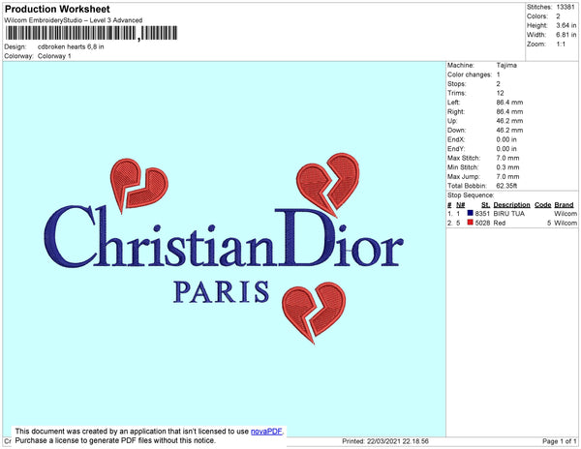Click the Brand column header

(564, 205)
